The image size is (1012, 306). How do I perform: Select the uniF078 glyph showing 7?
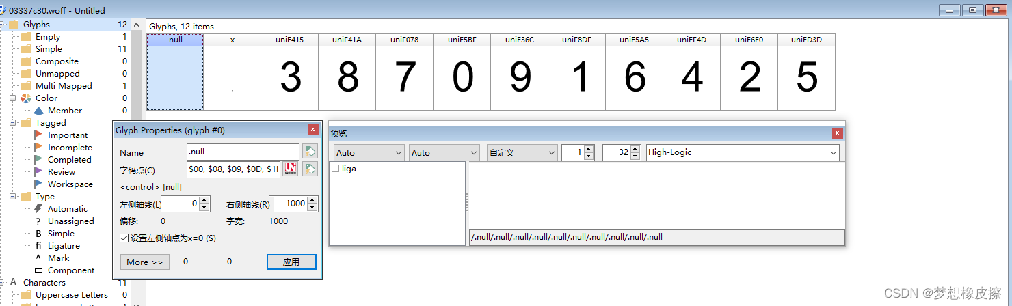tap(405, 72)
